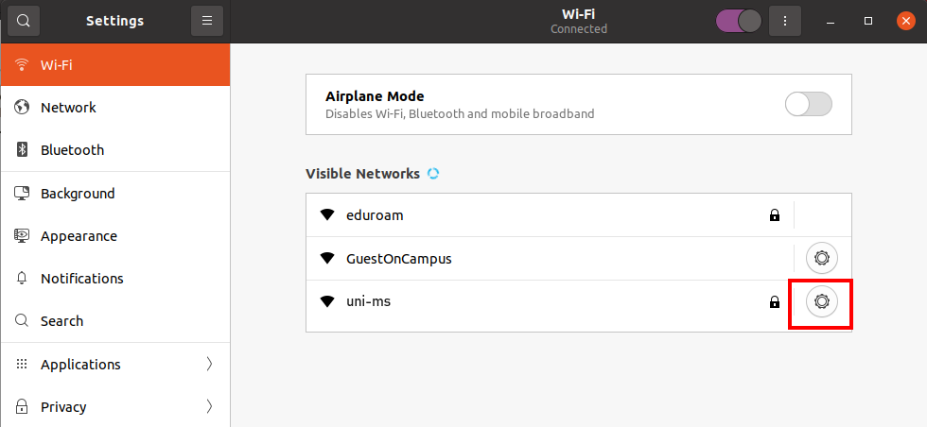927x427 pixels.
Task: Open the Wi-Fi three-dot options menu
Action: 784,20
